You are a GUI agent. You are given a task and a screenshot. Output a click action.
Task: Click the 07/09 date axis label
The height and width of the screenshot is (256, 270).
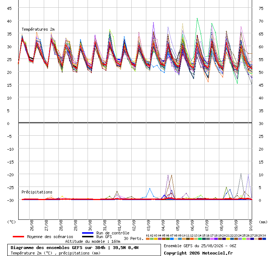tap(207, 225)
